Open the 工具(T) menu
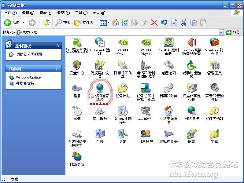 coord(81,13)
